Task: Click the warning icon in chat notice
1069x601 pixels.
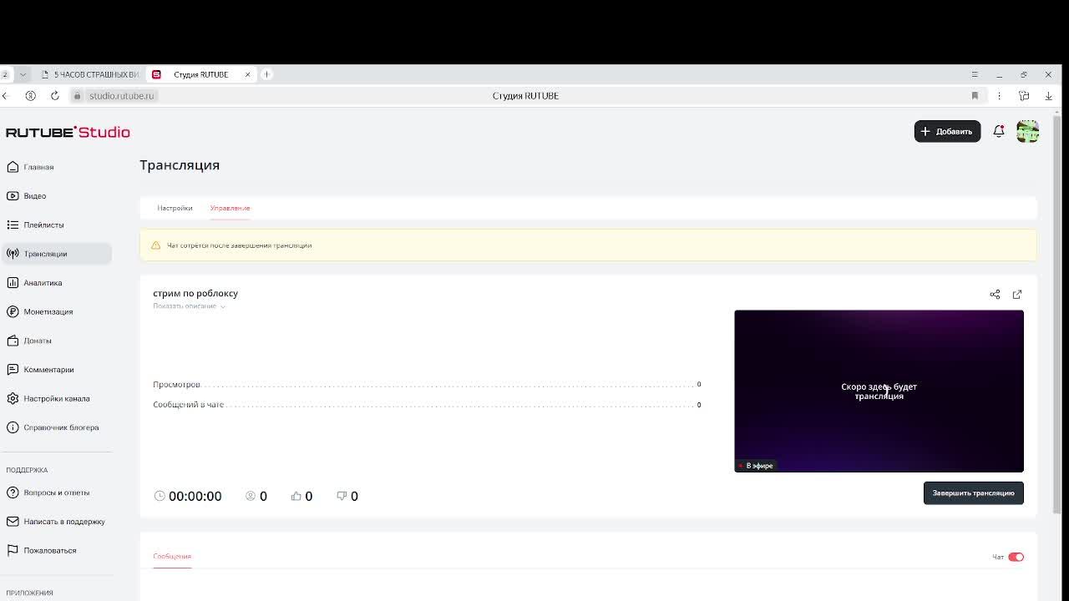Action: click(x=155, y=245)
